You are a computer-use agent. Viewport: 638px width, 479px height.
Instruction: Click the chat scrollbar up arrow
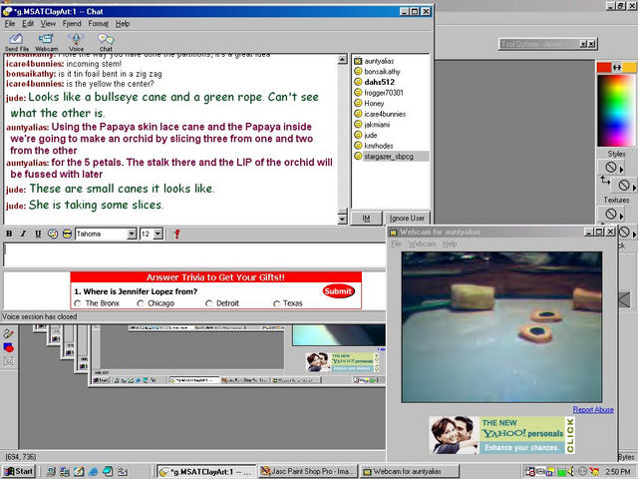(x=342, y=60)
